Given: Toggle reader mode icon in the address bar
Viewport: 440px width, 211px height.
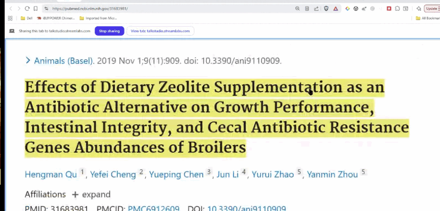Looking at the screenshot, I should point(307,9).
